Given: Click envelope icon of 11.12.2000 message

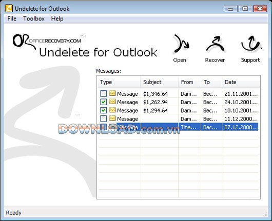Looking at the screenshot, I should (x=112, y=118).
